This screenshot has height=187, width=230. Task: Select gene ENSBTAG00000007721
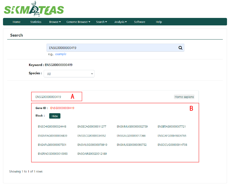[172, 126]
